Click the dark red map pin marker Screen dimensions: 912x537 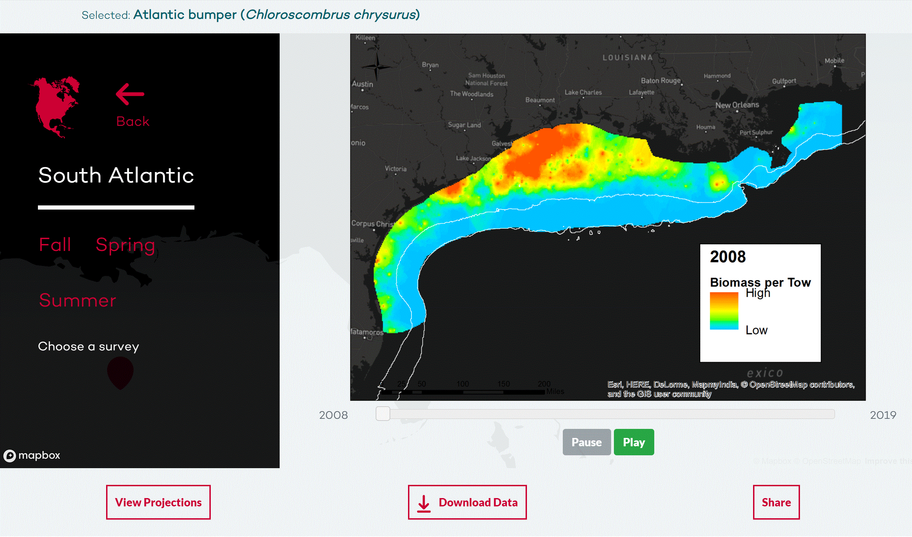pos(121,373)
